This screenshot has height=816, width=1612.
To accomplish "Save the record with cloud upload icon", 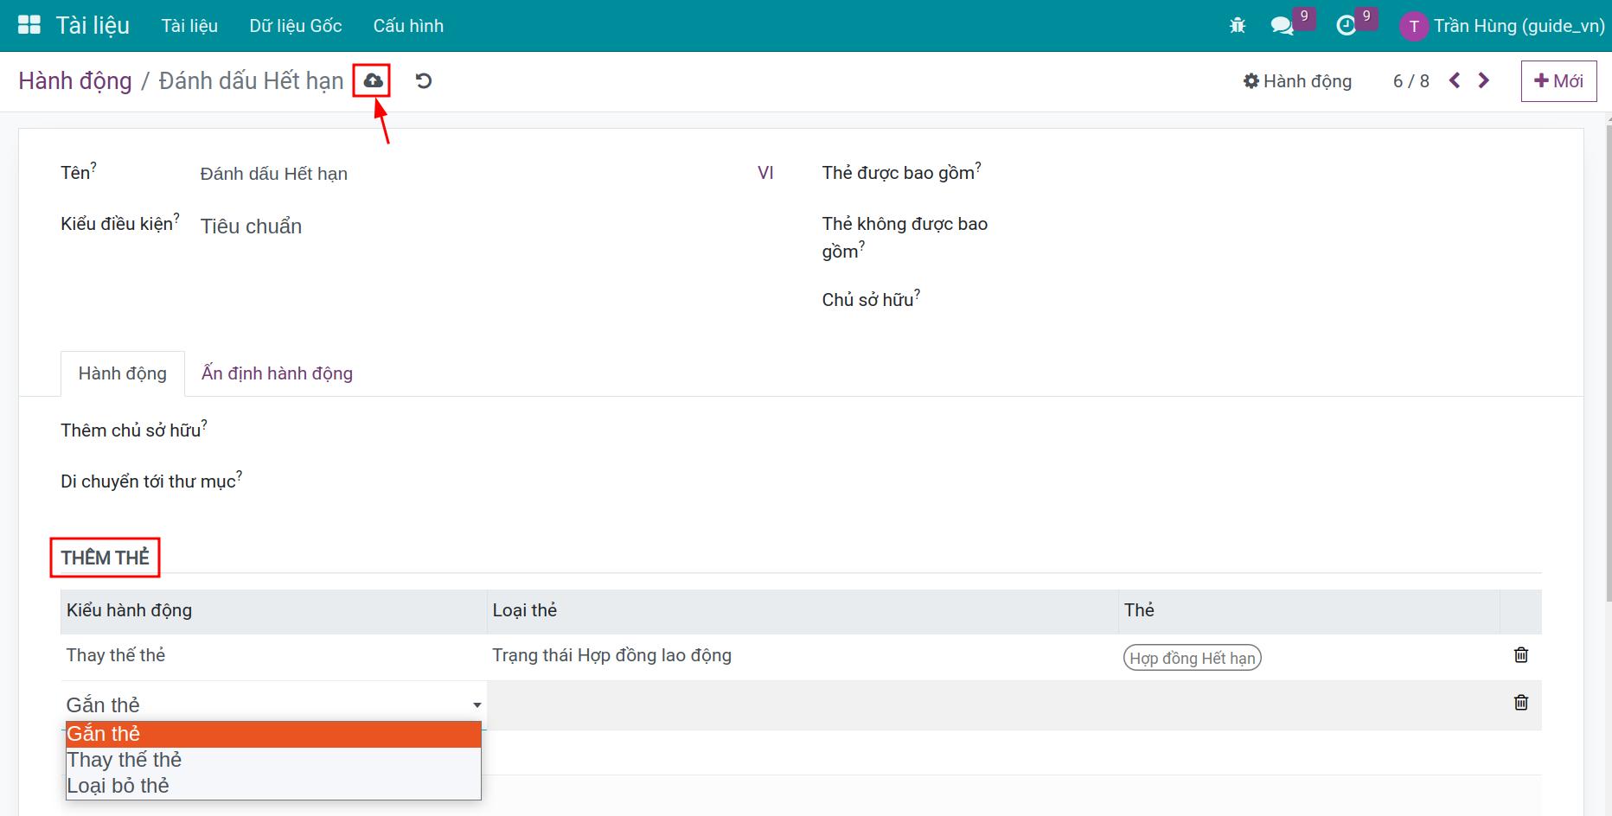I will tap(373, 80).
